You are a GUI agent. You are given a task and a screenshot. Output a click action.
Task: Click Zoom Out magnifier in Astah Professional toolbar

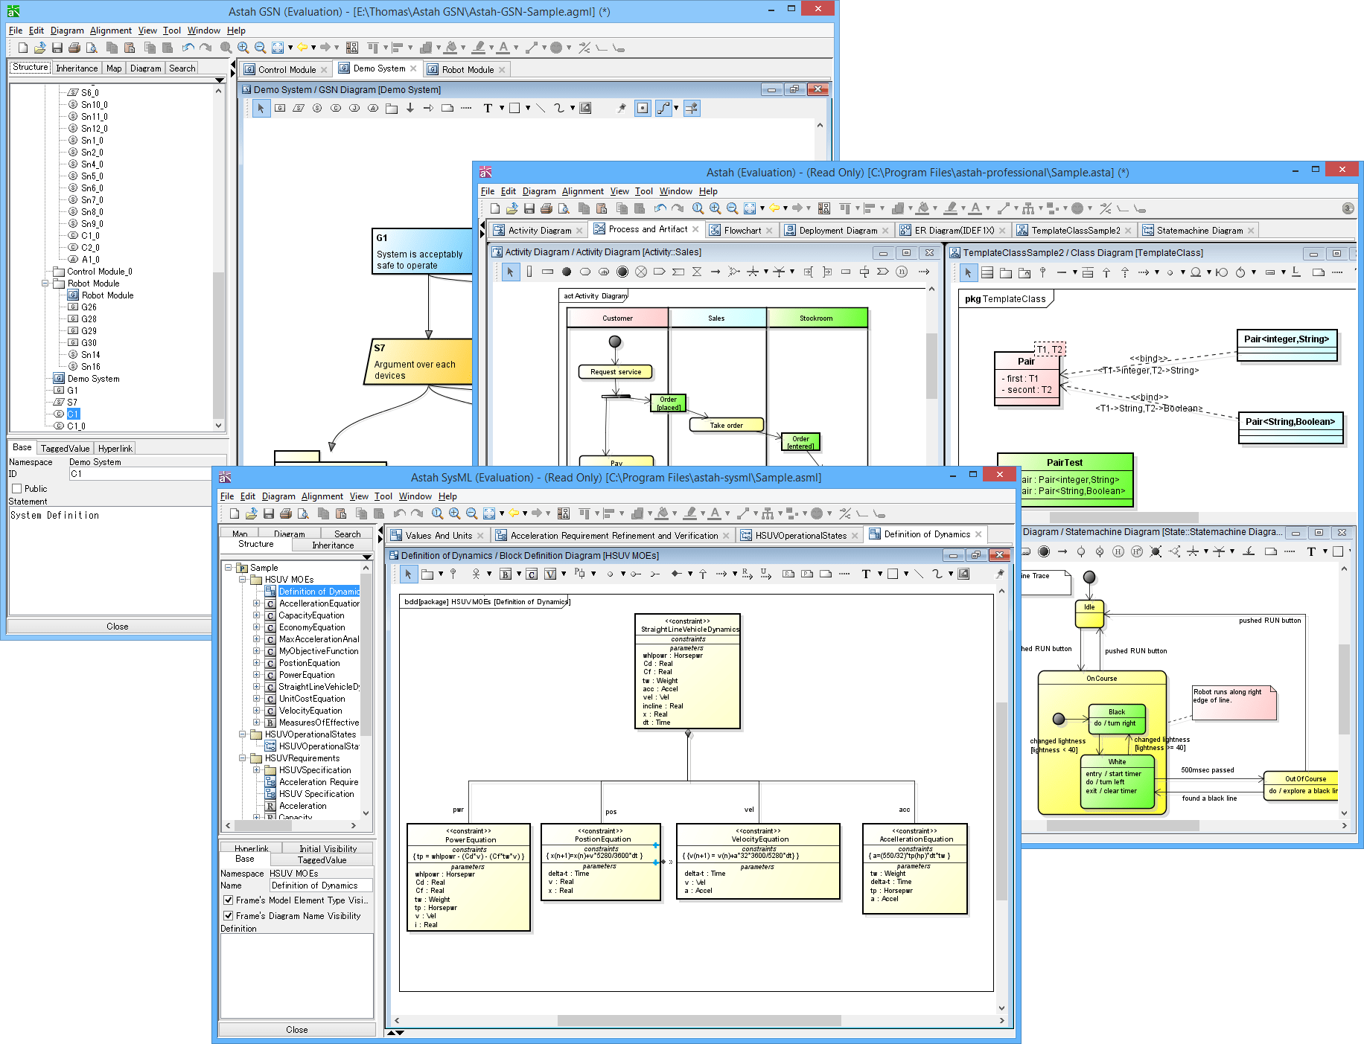click(x=732, y=208)
